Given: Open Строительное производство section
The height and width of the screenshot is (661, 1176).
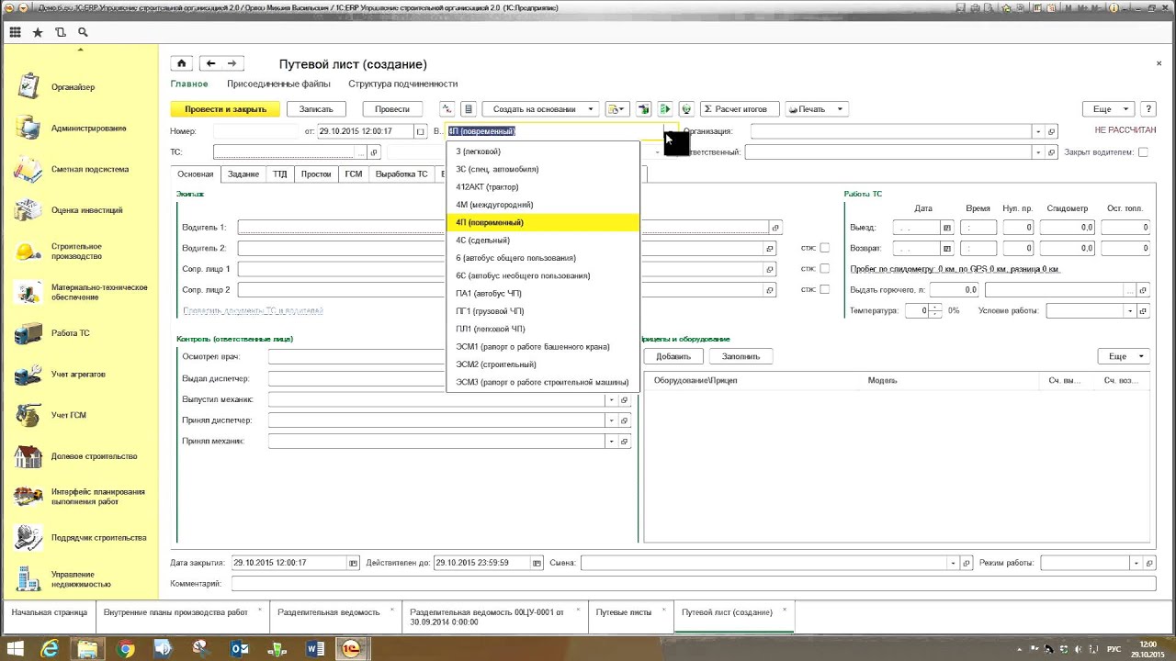Looking at the screenshot, I should (77, 251).
